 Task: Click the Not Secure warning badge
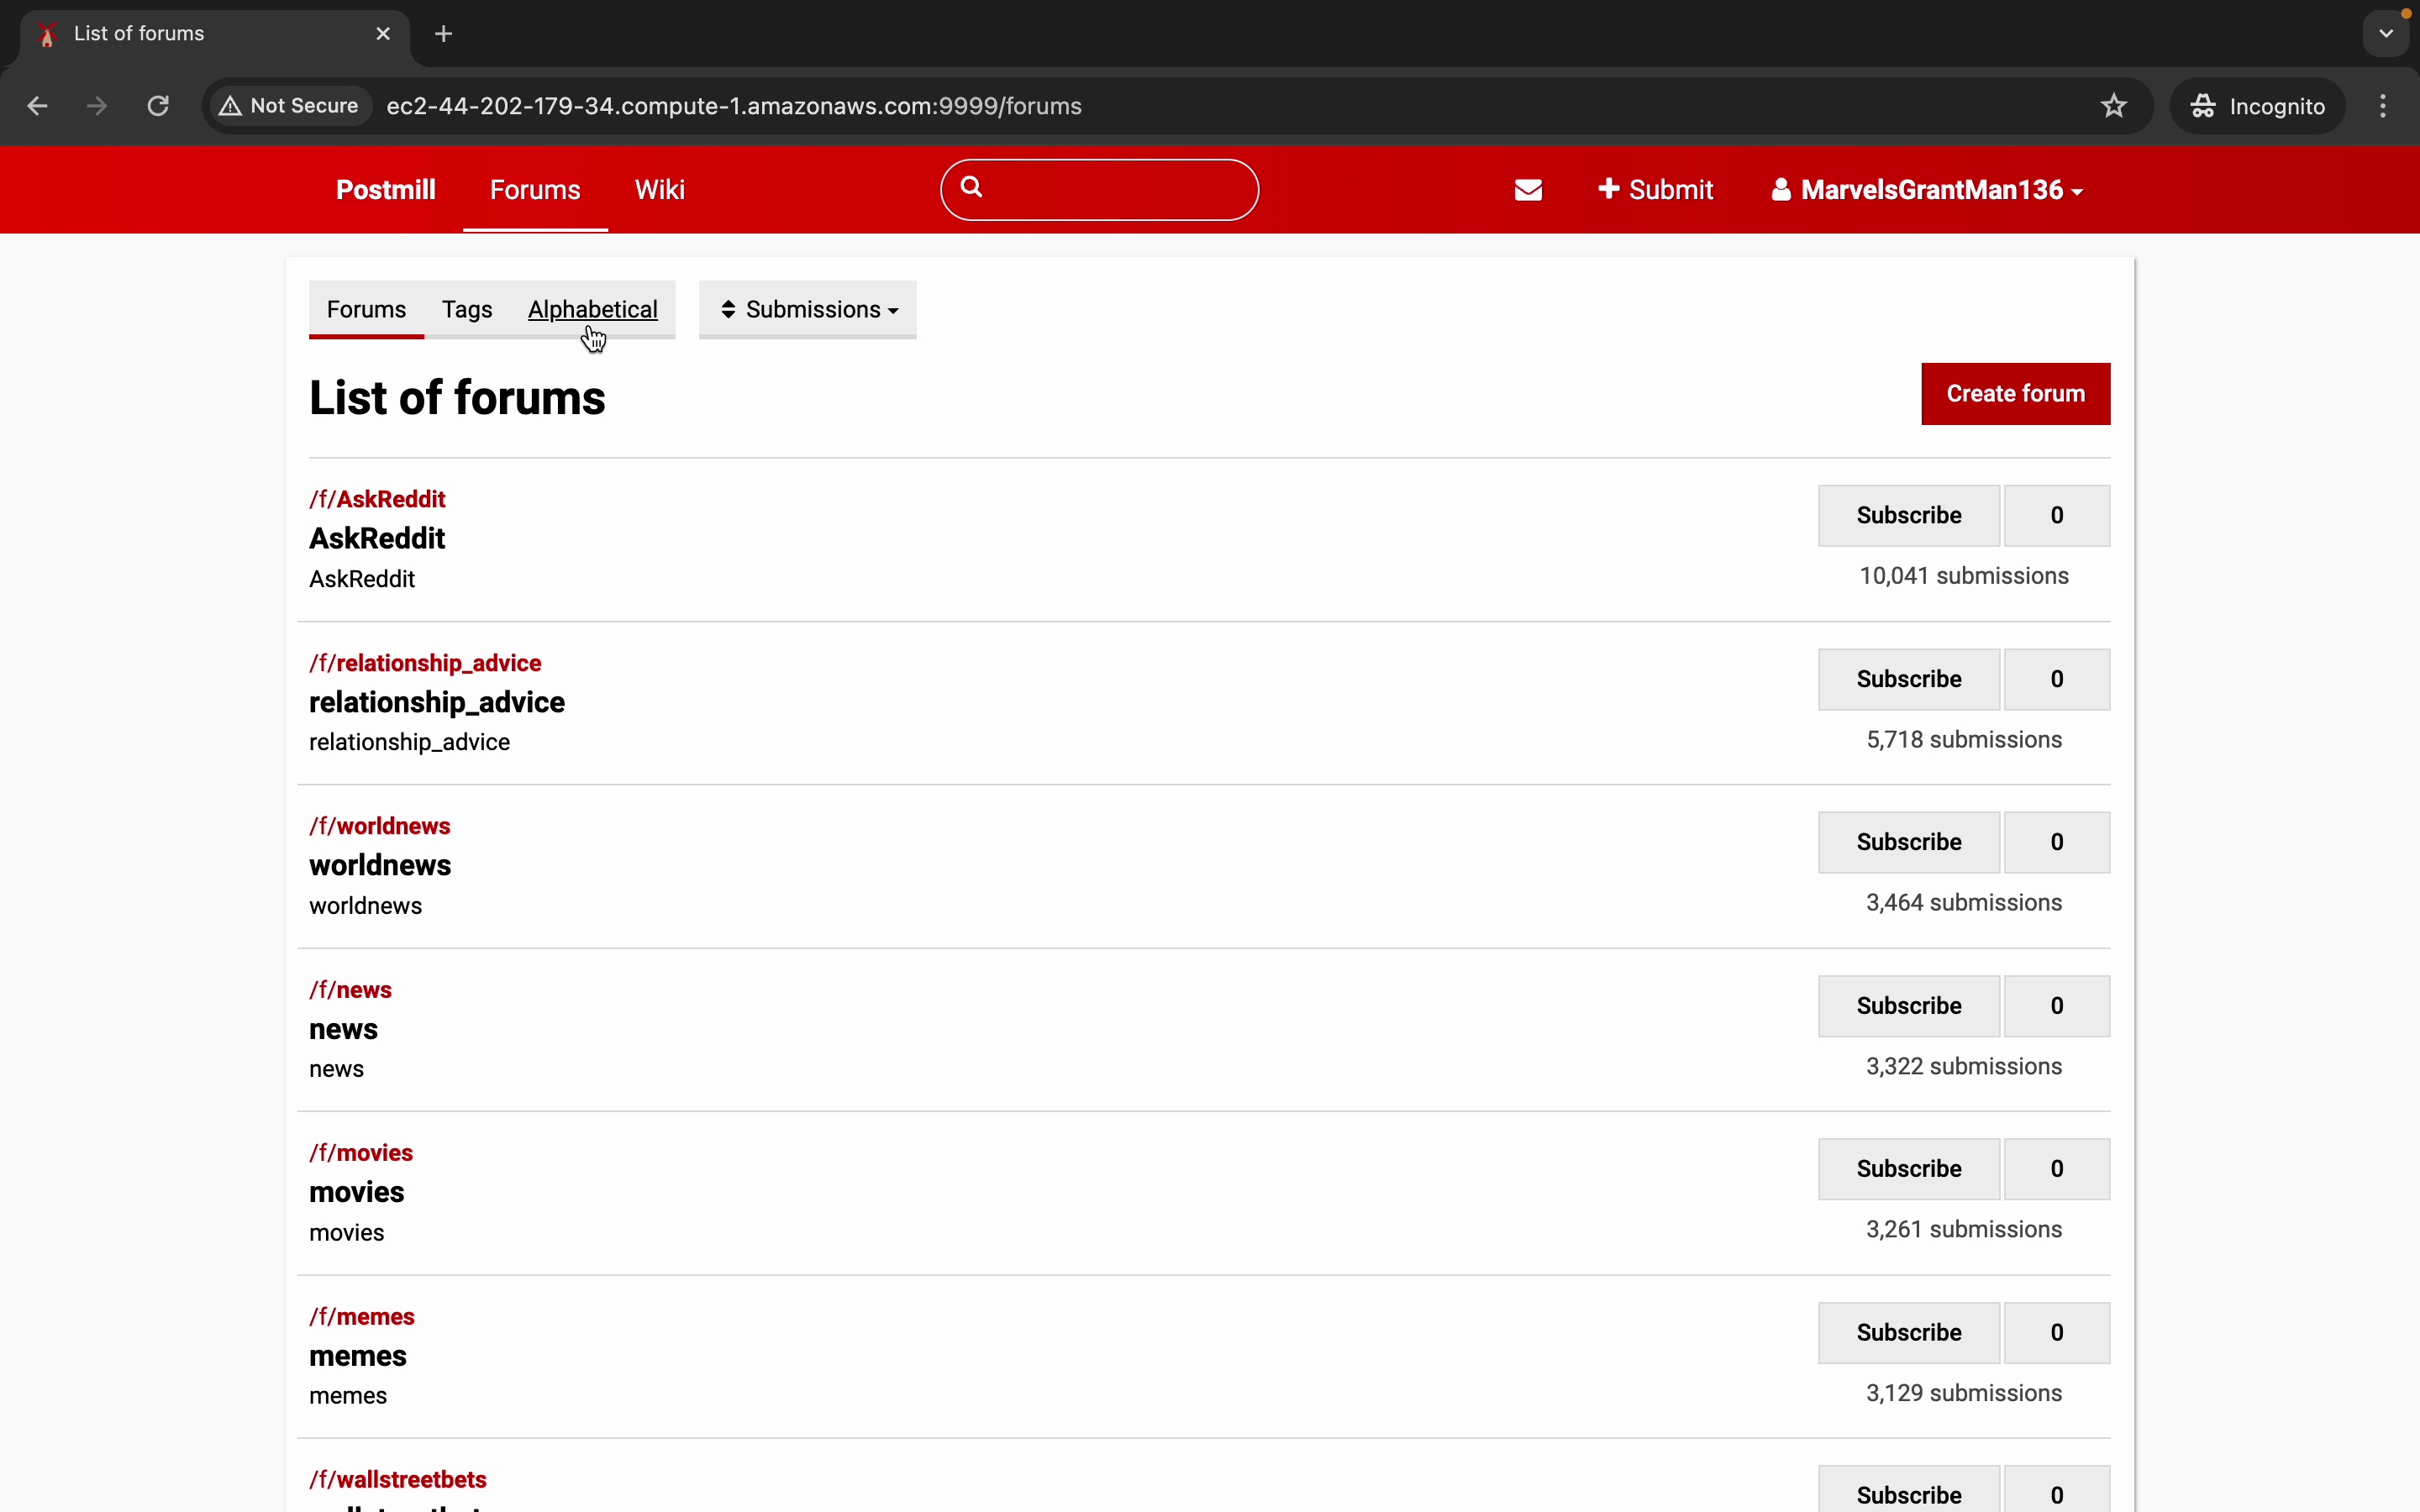(x=290, y=106)
